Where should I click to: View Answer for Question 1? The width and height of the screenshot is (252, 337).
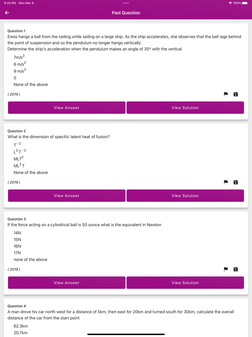point(67,108)
